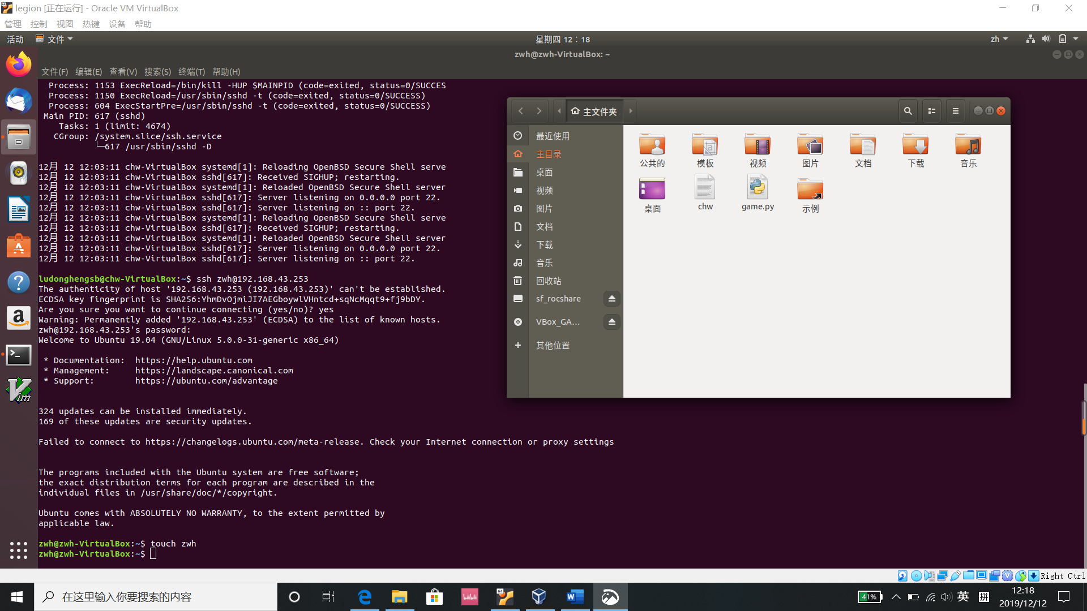Open Help from the dock
Screen dimensions: 1087x611
19,282
